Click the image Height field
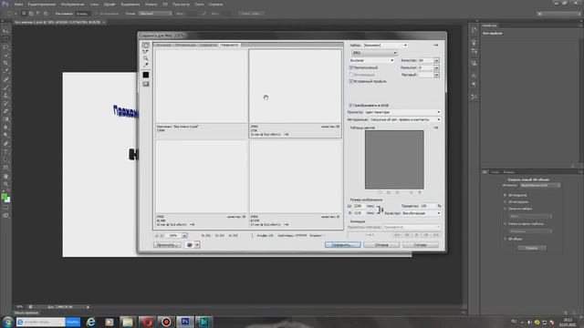584x328 pixels. coord(359,213)
